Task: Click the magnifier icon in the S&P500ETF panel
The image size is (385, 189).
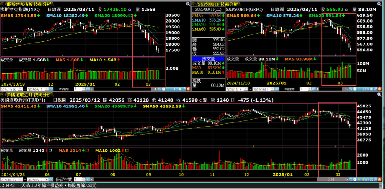Action: (x=379, y=4)
